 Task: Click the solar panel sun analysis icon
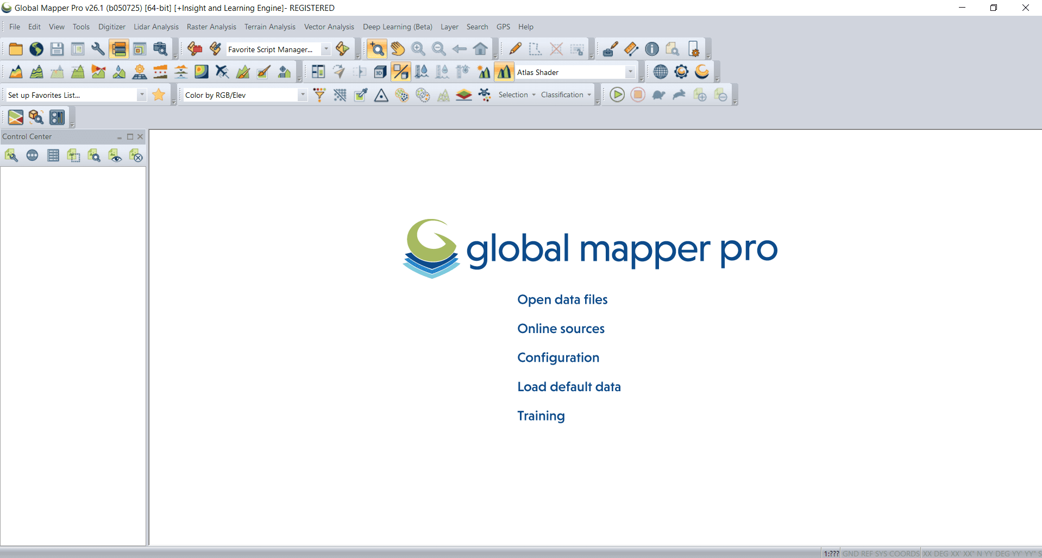[x=140, y=72]
